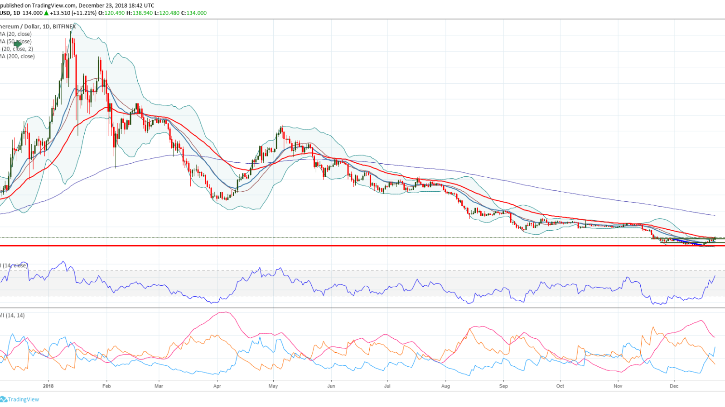Click the Apr label on the time axis
Image resolution: width=725 pixels, height=407 pixels.
click(217, 386)
